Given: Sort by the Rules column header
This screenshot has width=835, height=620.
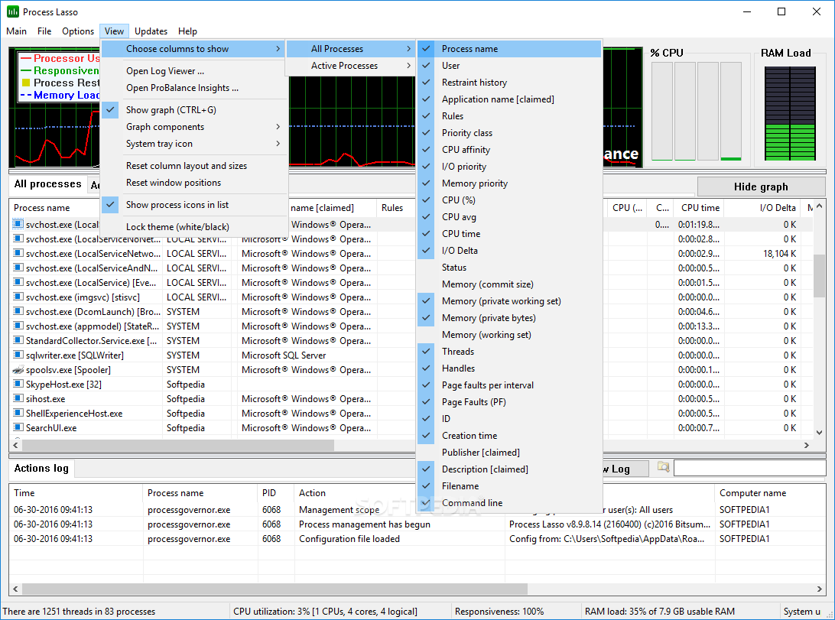Looking at the screenshot, I should [x=395, y=207].
